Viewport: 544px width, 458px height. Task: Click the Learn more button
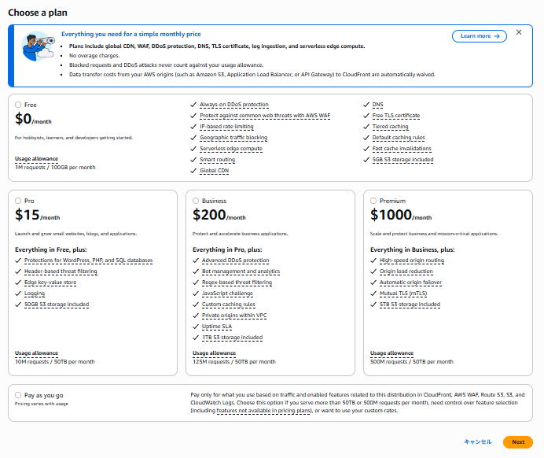click(x=479, y=36)
